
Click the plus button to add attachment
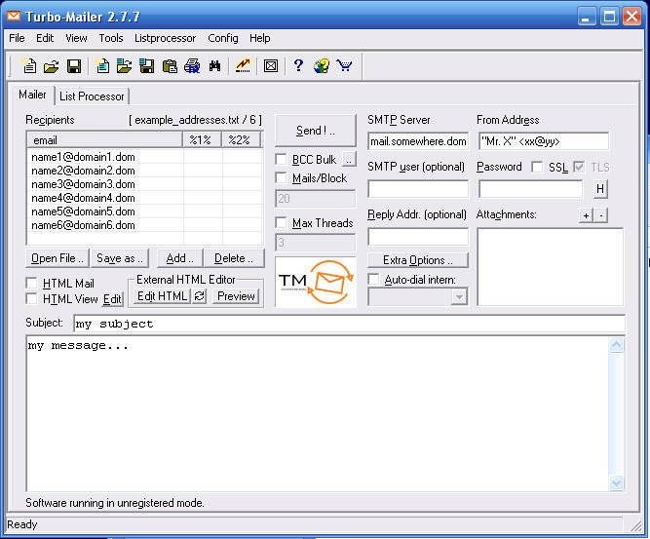click(586, 215)
